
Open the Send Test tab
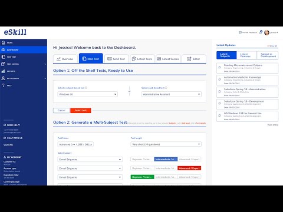tap(117, 59)
